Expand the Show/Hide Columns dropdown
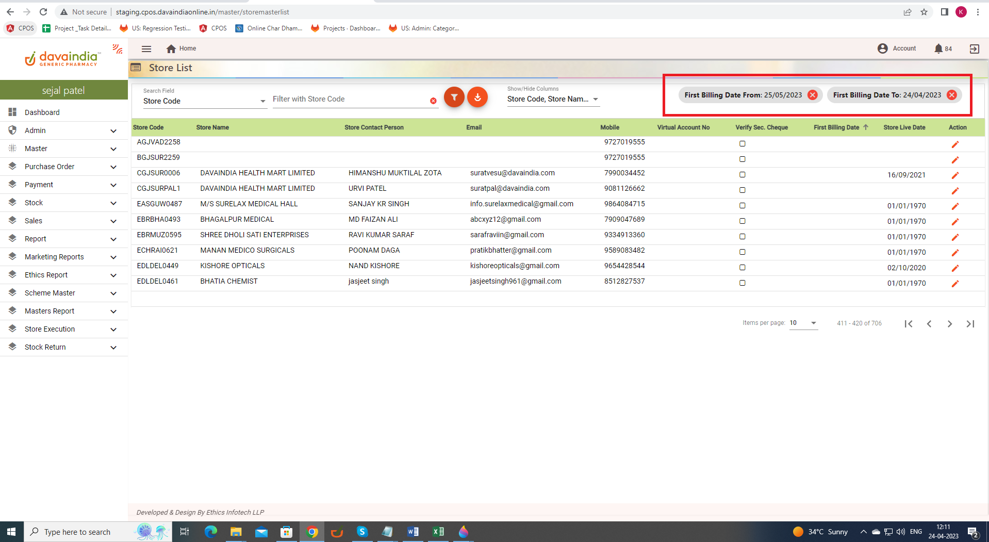Viewport: 989px width, 542px height. click(x=553, y=99)
